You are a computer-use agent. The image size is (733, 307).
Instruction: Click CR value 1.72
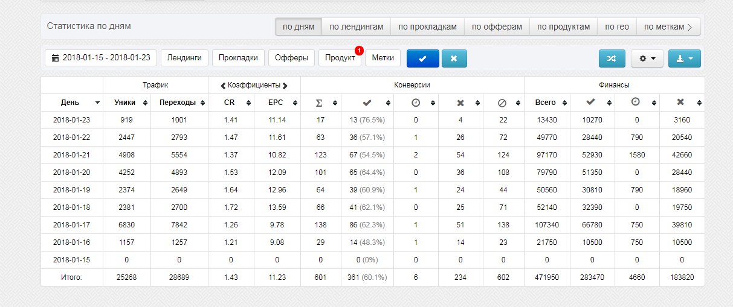[x=231, y=207]
